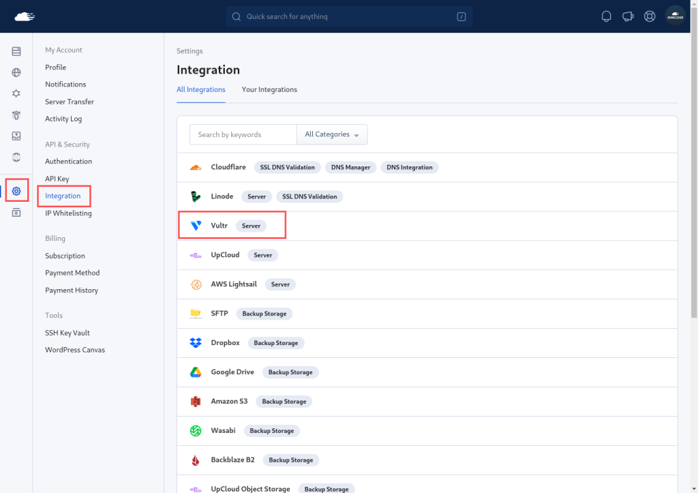Open the Cloudflare integration row
Image resolution: width=698 pixels, height=493 pixels.
point(427,168)
